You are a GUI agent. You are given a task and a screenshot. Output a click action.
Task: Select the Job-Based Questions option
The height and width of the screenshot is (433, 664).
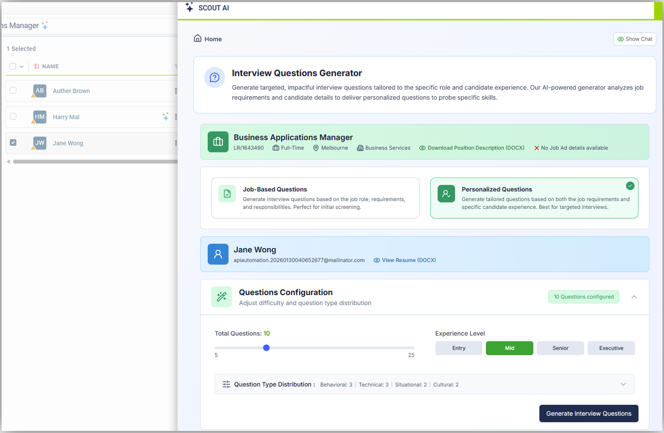(x=315, y=198)
